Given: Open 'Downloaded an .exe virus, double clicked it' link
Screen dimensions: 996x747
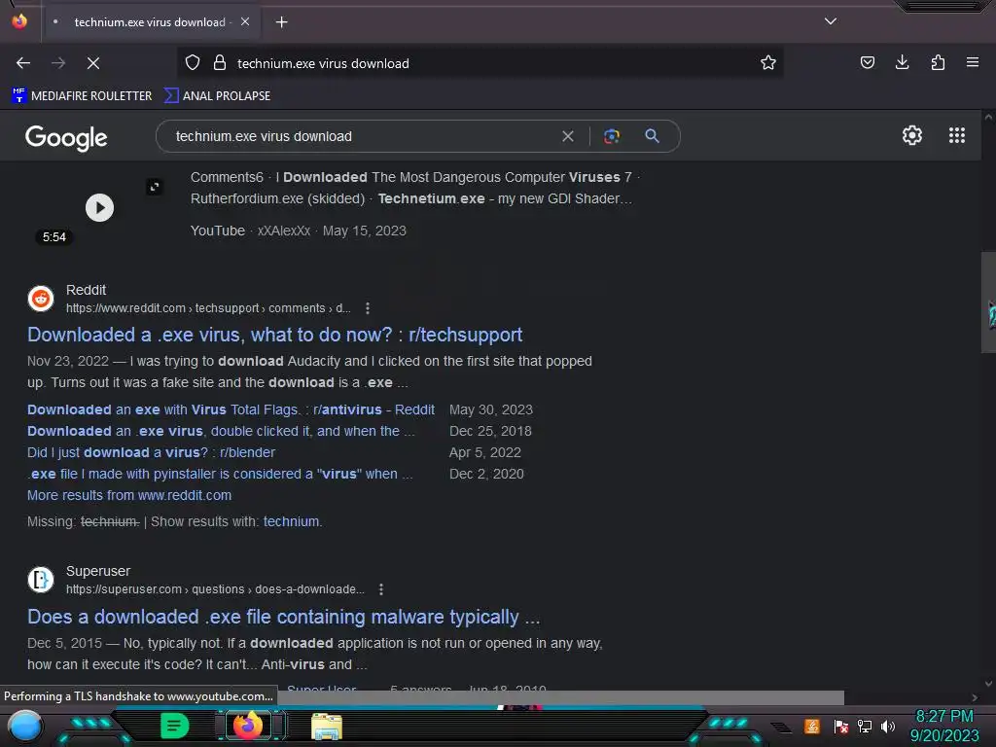Looking at the screenshot, I should 221,431.
